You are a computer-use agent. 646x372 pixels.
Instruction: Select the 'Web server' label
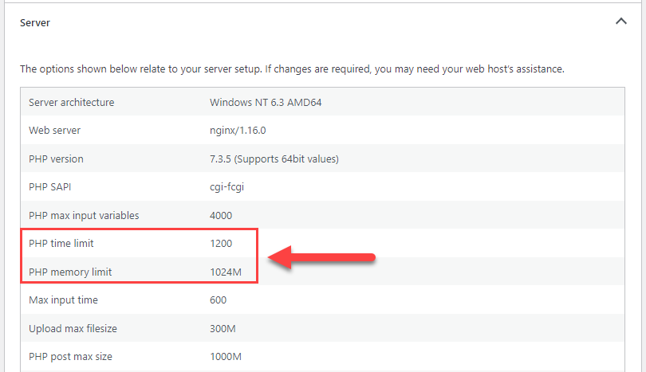pos(54,130)
